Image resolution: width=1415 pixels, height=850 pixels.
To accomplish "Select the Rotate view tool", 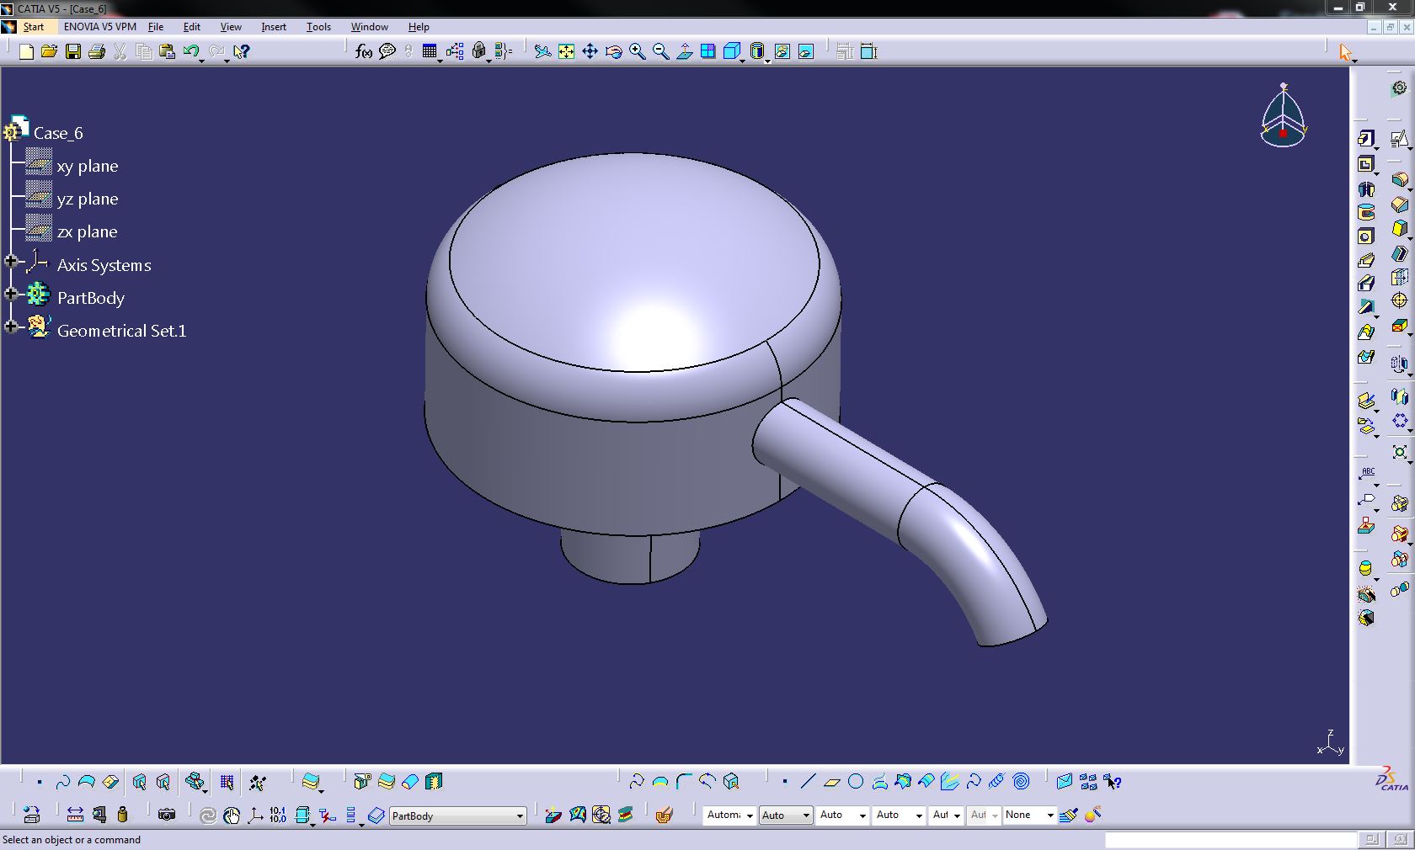I will 614,51.
